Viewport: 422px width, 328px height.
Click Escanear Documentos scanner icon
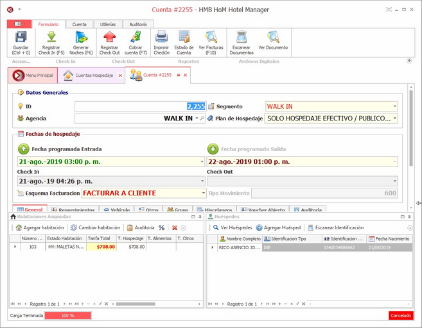242,38
